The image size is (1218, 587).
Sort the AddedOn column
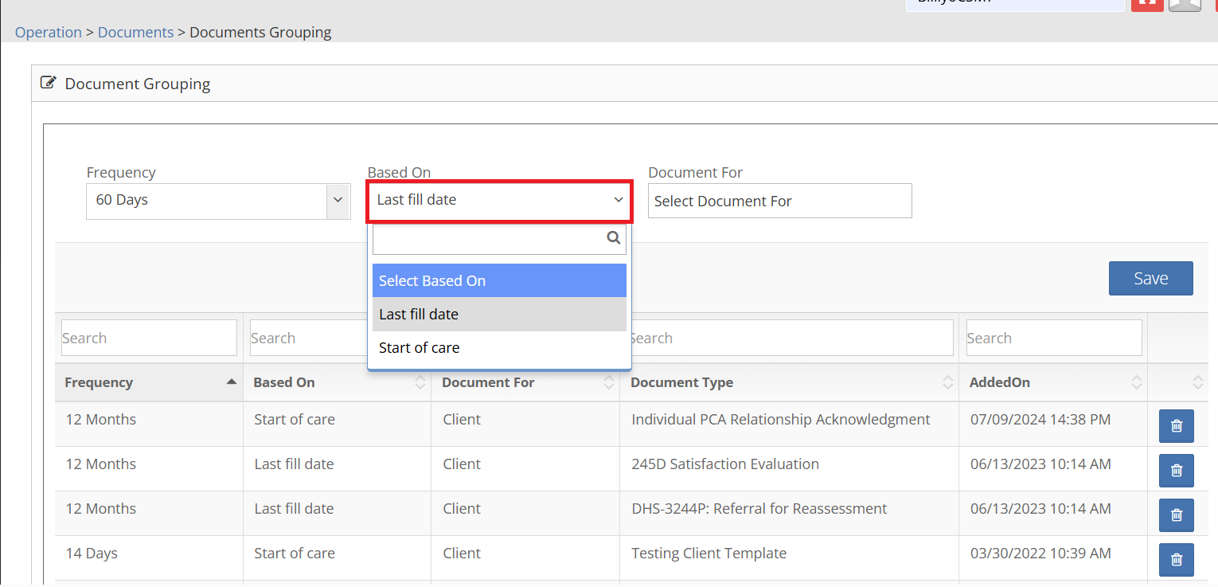click(1136, 383)
